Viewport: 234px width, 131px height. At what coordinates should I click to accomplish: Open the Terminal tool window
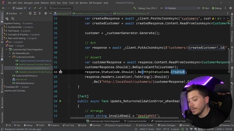pyautogui.click(x=95, y=125)
